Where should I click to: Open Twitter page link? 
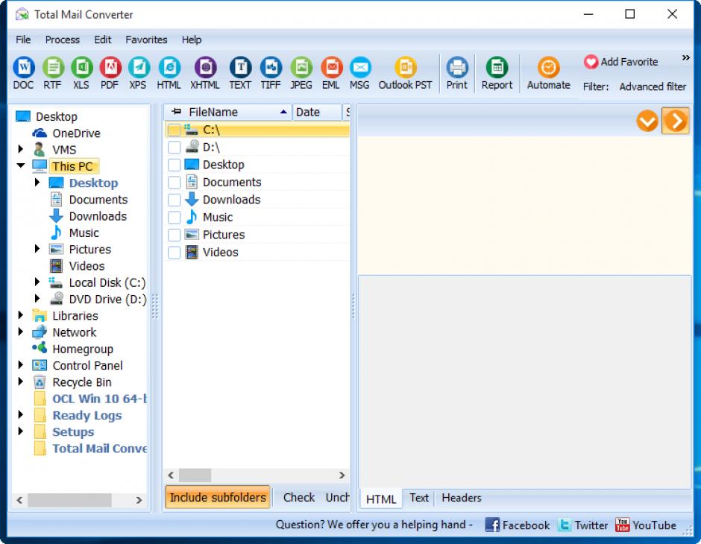pos(583,525)
